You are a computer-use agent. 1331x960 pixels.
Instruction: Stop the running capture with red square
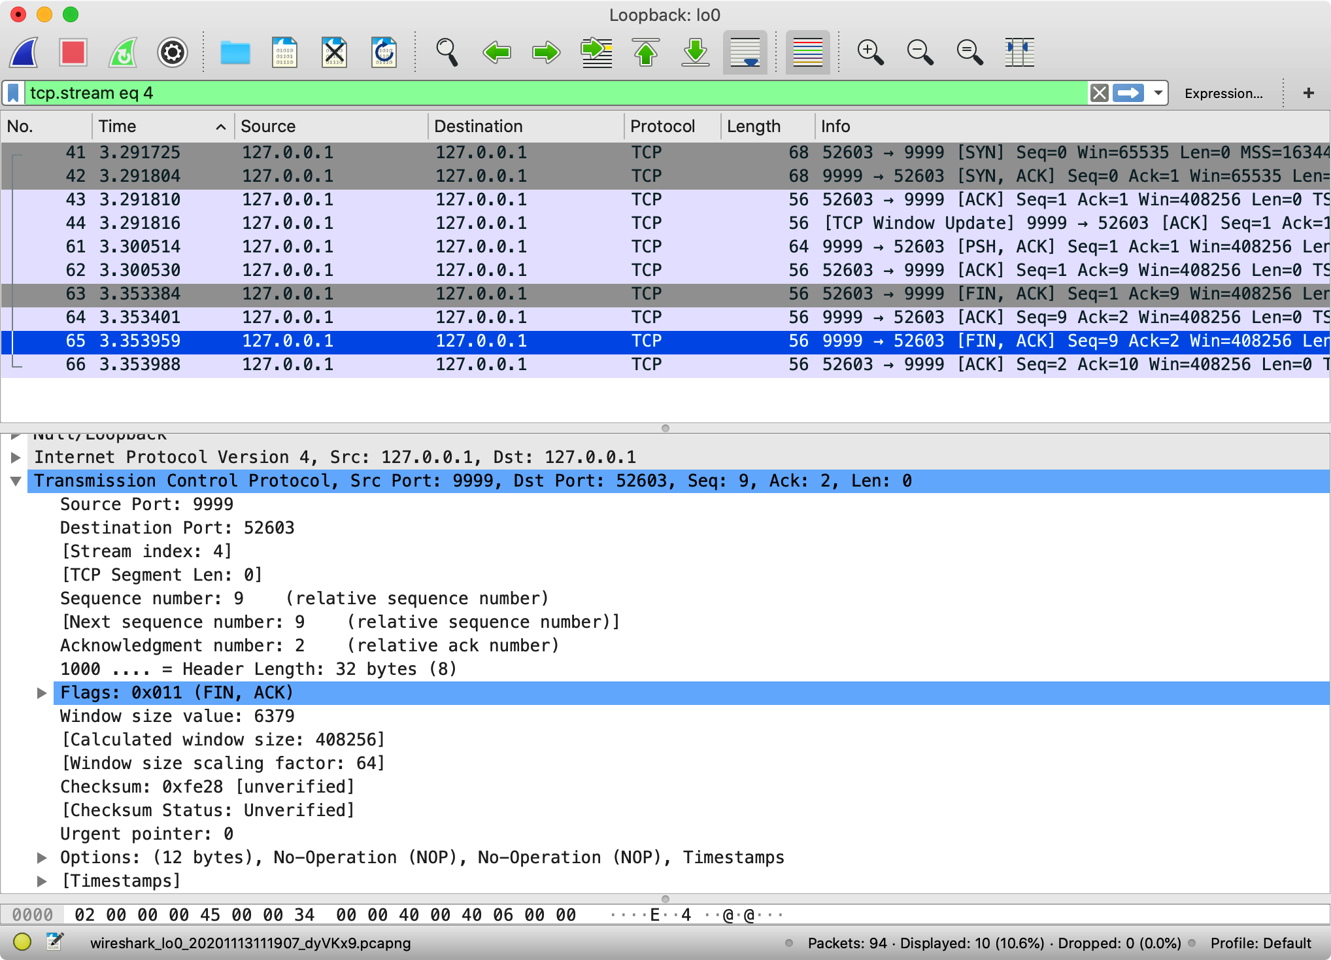[x=73, y=52]
